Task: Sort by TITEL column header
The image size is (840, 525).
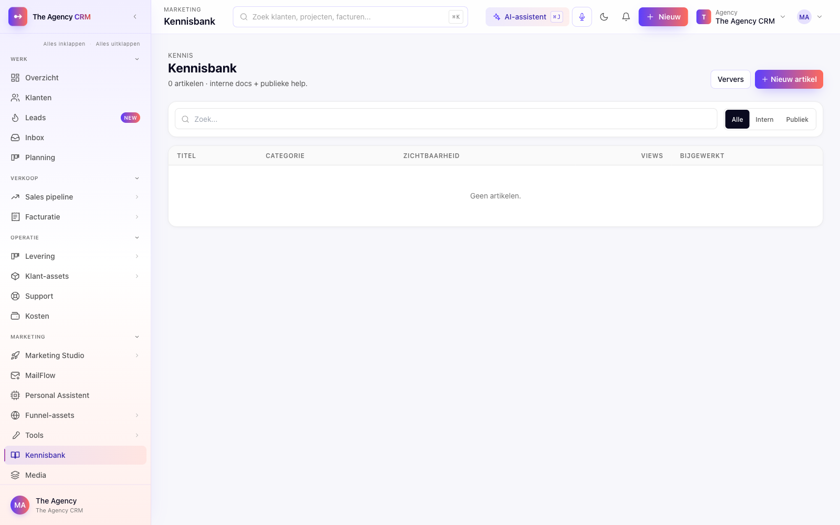Action: (186, 156)
